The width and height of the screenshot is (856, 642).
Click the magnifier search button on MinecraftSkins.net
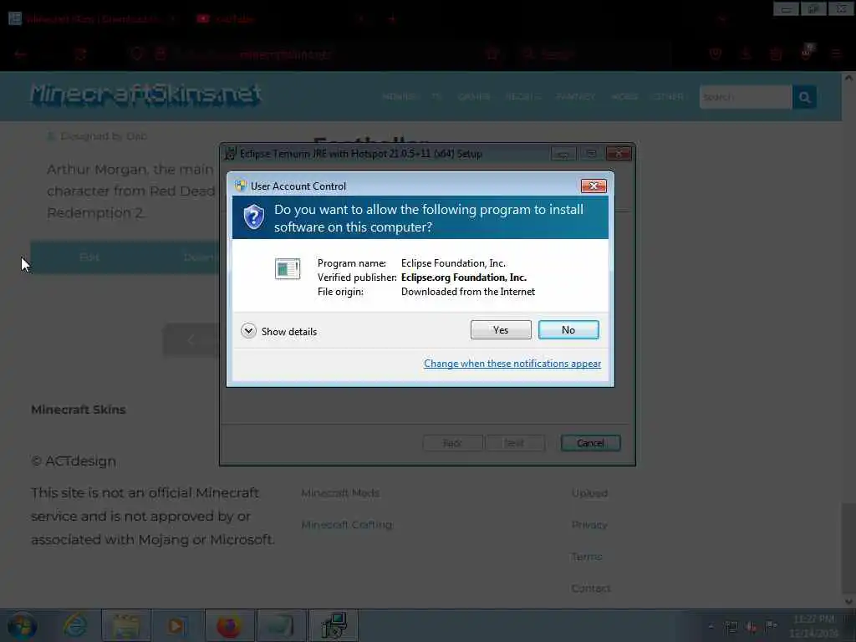pyautogui.click(x=804, y=97)
